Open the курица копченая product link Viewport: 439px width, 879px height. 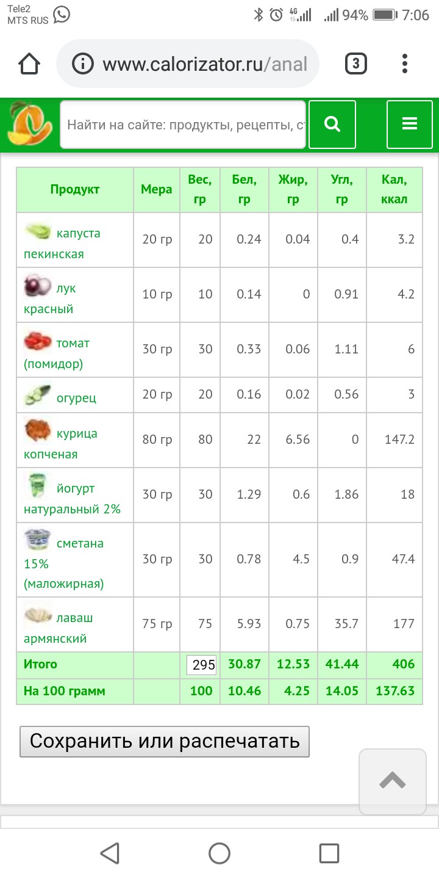60,444
